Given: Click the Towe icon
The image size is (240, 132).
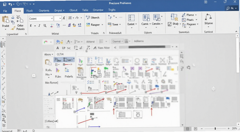Looking at the screenshot, I should [109, 24].
